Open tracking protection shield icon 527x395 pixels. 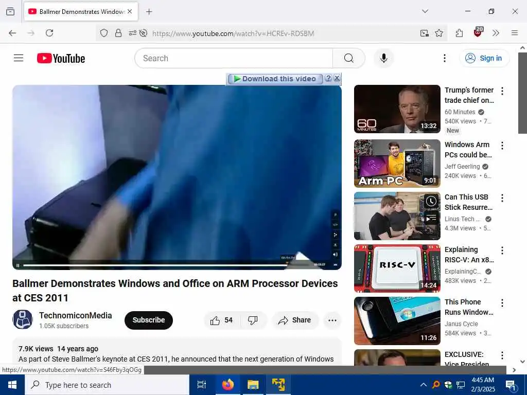point(104,33)
